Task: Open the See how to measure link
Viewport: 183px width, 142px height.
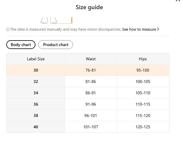Action: pos(139,29)
